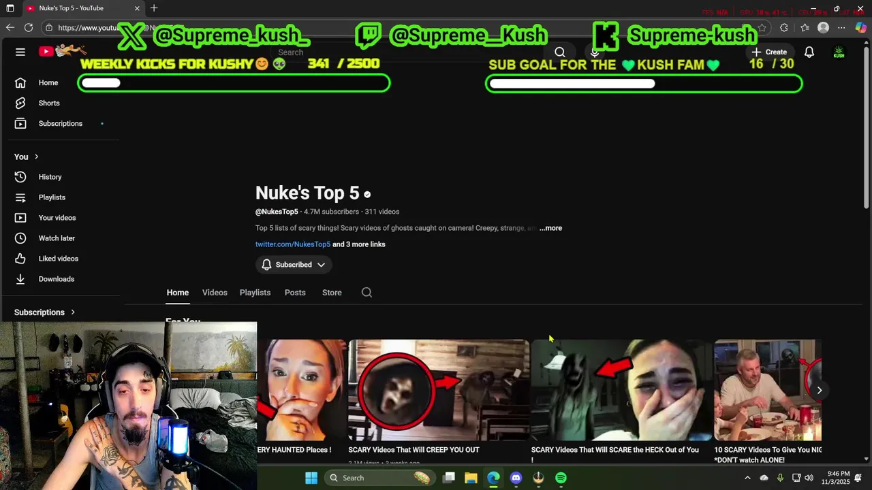Open Your videos
Screen dimensions: 872x490
click(57, 218)
